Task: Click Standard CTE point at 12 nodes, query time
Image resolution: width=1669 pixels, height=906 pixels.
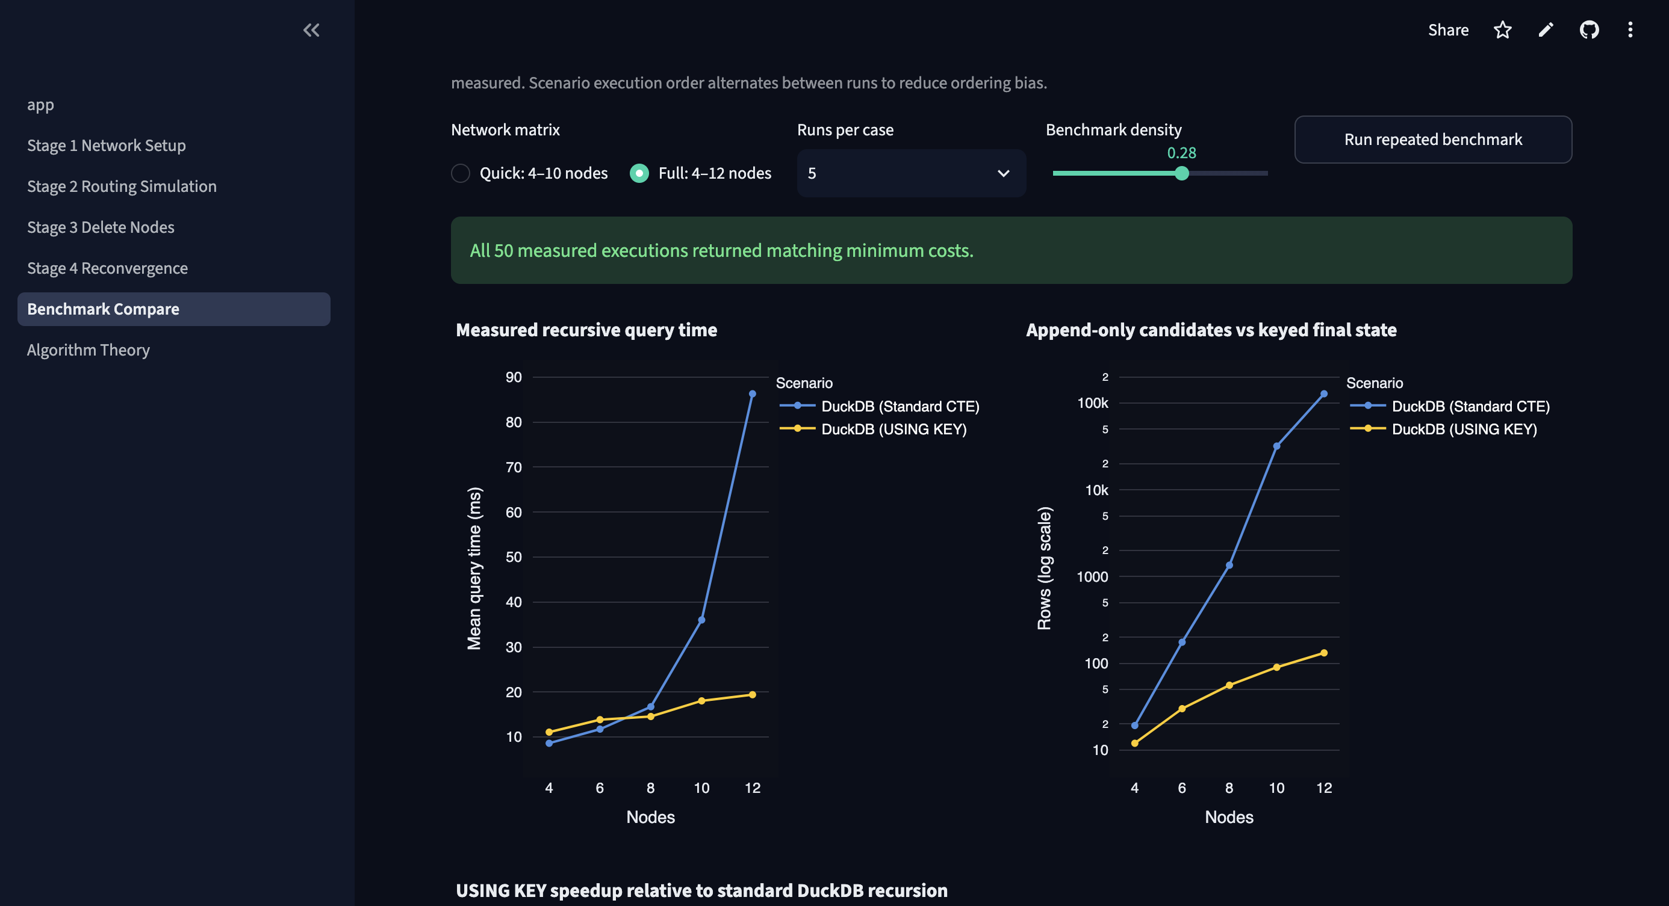Action: click(752, 393)
